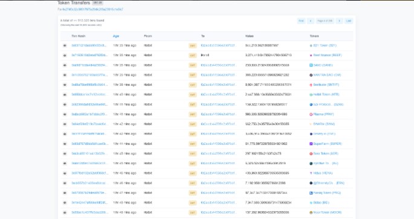Click the Sora Token logo icon
Screen dimensions: 414x219
(311, 154)
